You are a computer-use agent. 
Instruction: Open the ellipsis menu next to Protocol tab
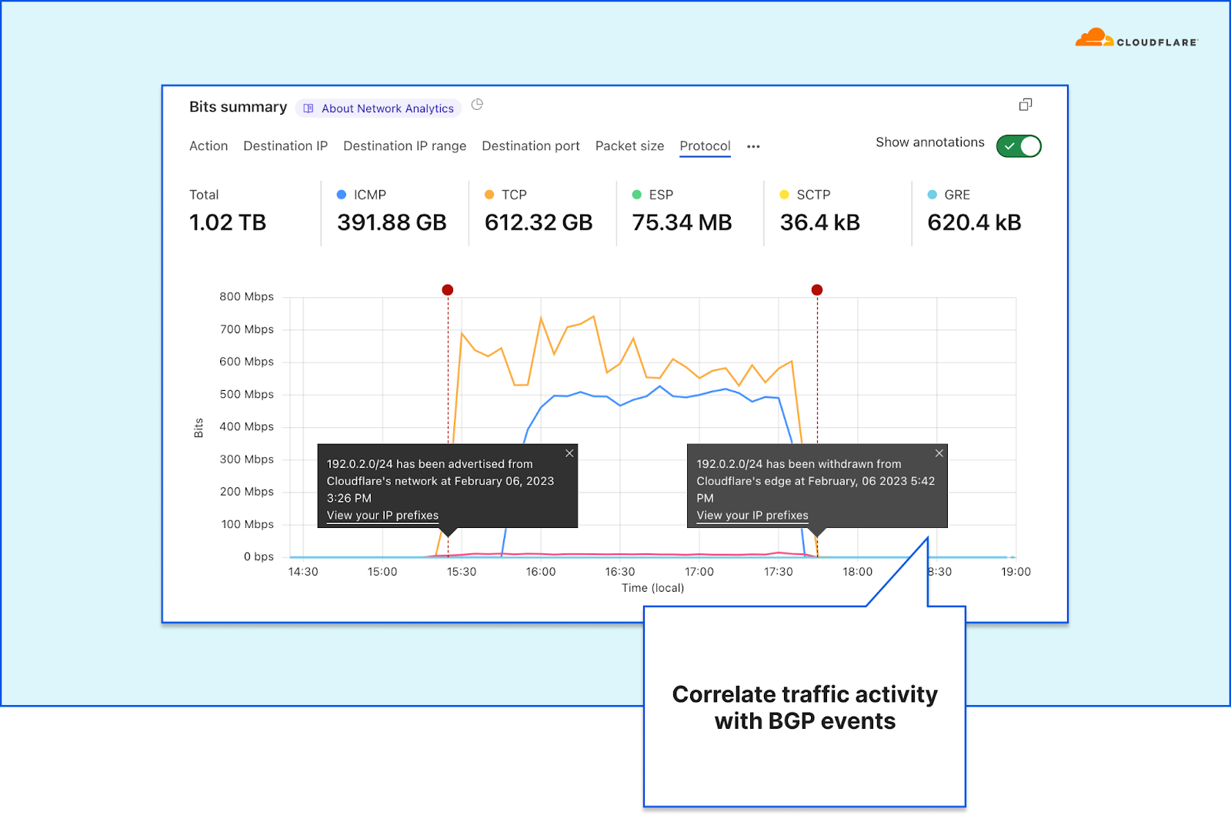[752, 146]
